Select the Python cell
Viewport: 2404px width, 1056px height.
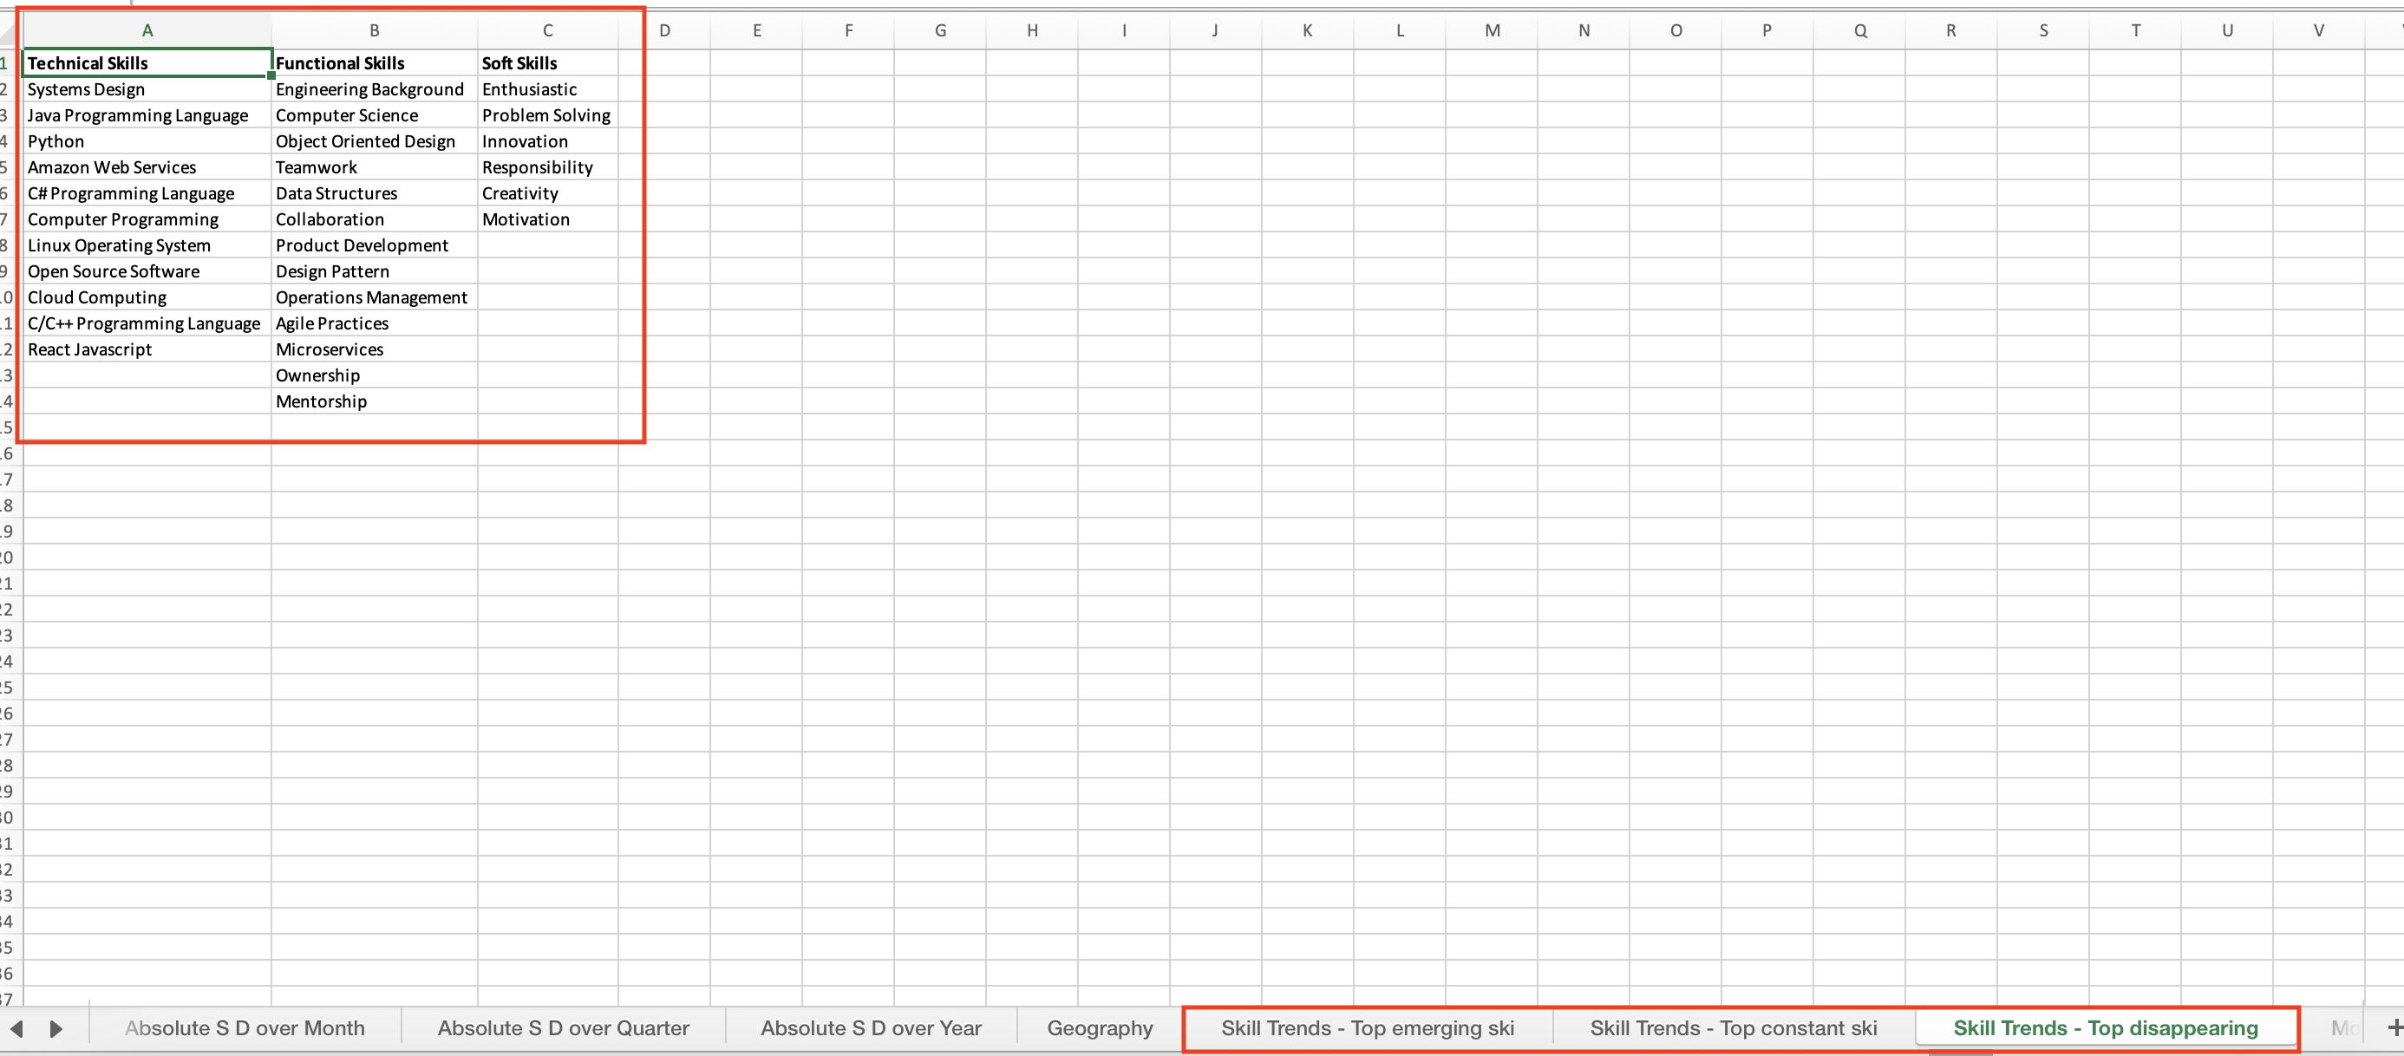click(x=147, y=140)
